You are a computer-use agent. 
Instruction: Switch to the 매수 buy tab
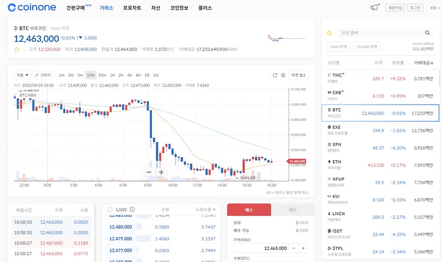pyautogui.click(x=249, y=210)
